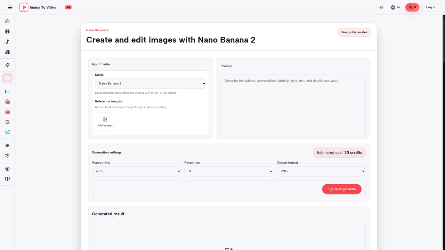The width and height of the screenshot is (445, 250).
Task: Open the EN language selector
Action: tap(396, 7)
